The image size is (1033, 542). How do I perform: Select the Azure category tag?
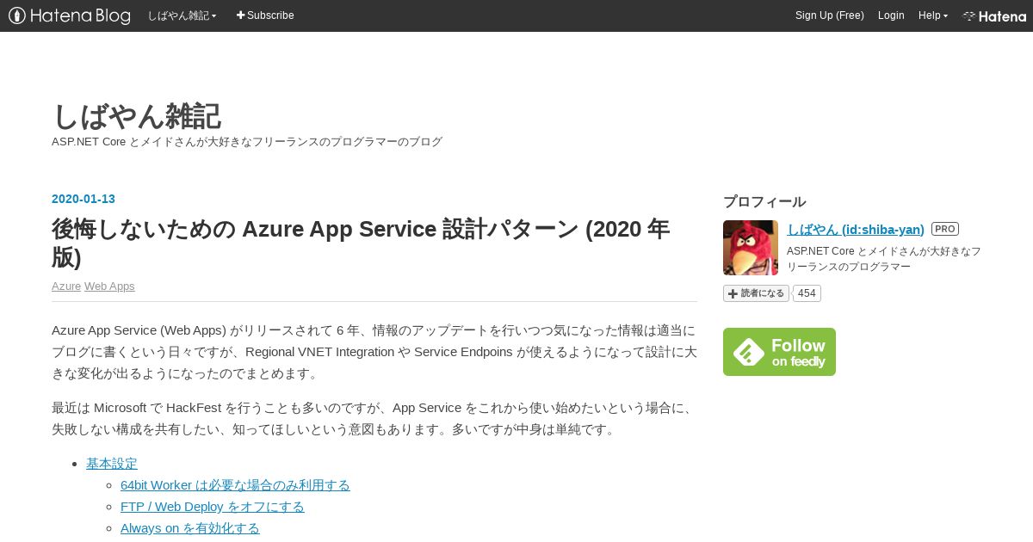[x=66, y=286]
